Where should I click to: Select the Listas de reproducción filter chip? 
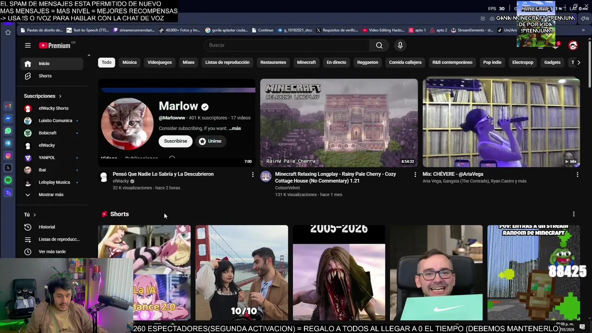point(227,62)
